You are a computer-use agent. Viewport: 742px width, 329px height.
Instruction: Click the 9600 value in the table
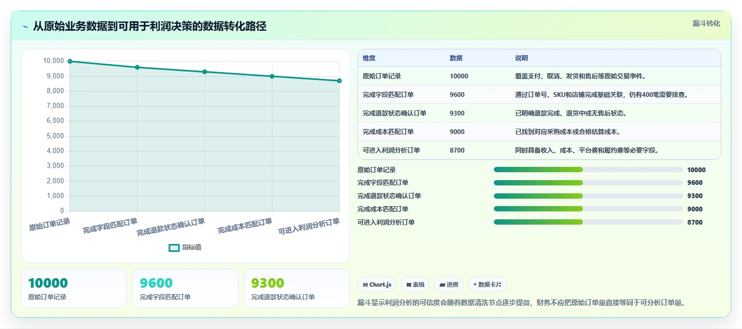click(457, 95)
